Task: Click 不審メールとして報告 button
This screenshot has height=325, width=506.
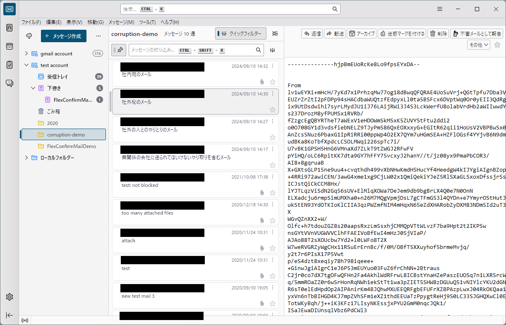Action: click(x=476, y=33)
